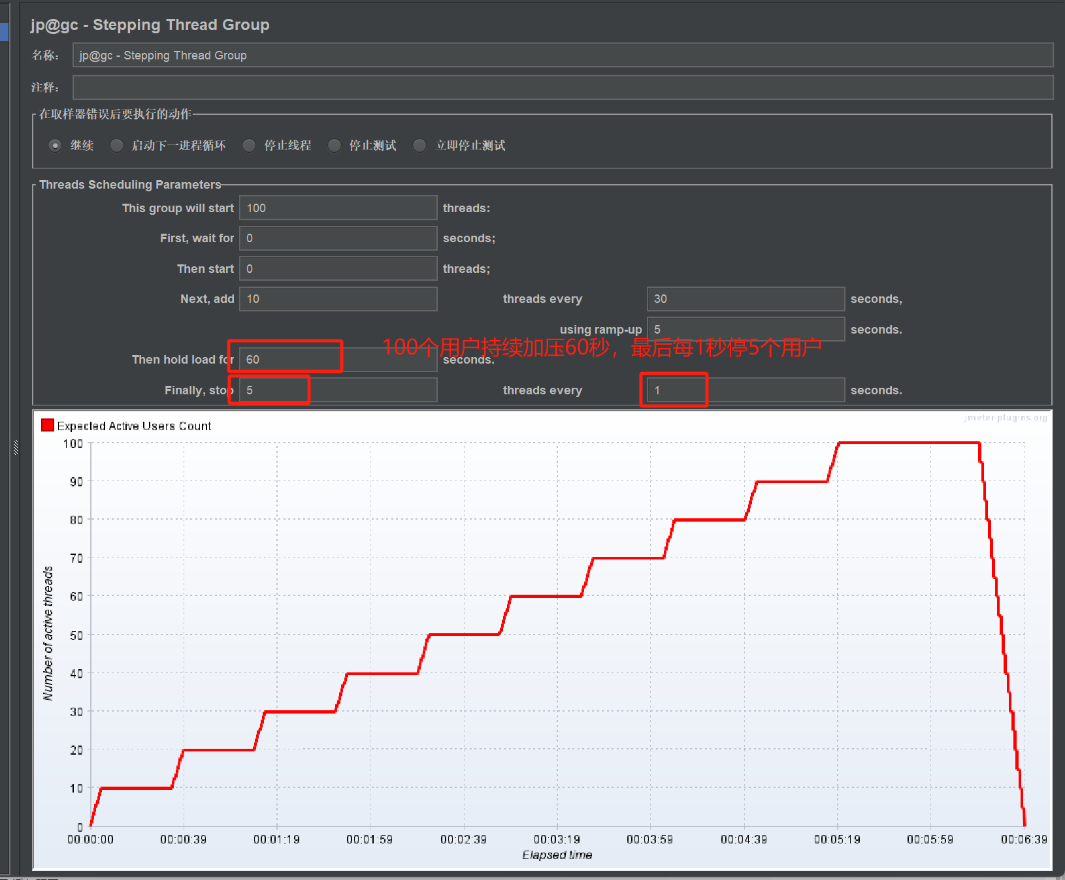Click the 'Elapsed time' axis label
The height and width of the screenshot is (880, 1065).
coord(557,855)
